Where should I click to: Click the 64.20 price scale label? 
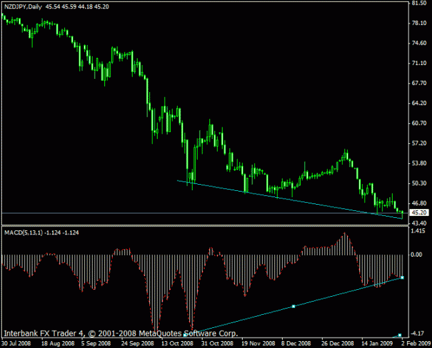click(419, 103)
